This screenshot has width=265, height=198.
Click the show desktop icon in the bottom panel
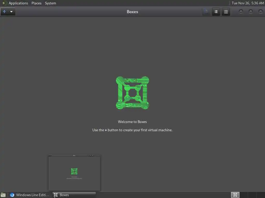(3, 195)
